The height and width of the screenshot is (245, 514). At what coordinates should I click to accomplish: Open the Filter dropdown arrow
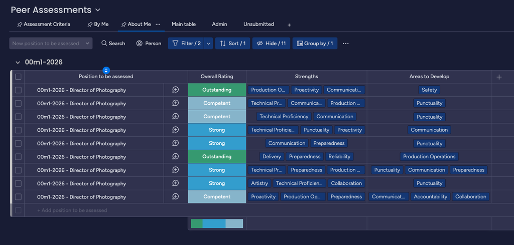click(x=208, y=44)
